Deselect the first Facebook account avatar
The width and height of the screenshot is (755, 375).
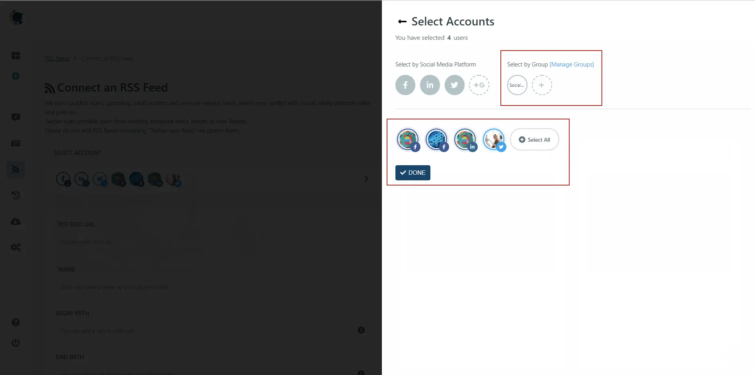pyautogui.click(x=407, y=139)
